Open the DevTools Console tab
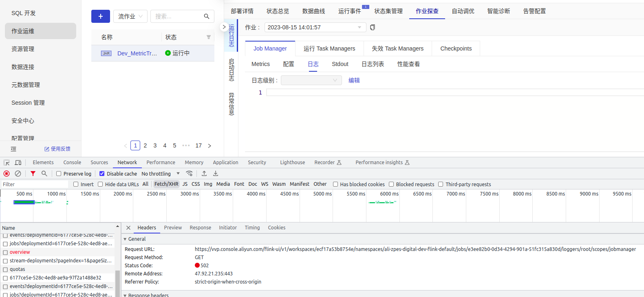This screenshot has width=644, height=297. click(72, 163)
